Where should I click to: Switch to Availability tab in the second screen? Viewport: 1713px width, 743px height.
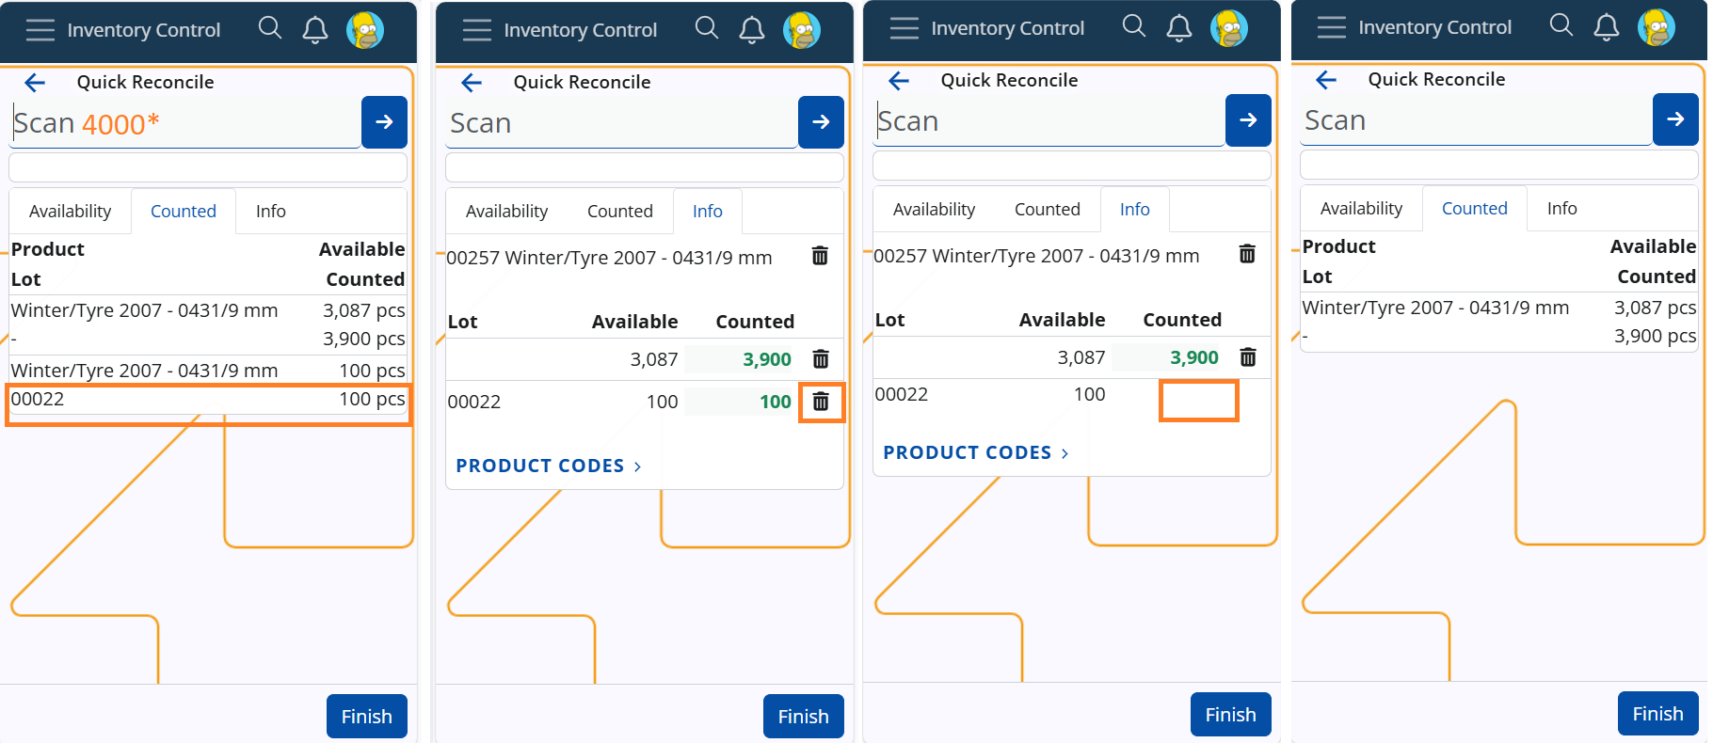(506, 212)
